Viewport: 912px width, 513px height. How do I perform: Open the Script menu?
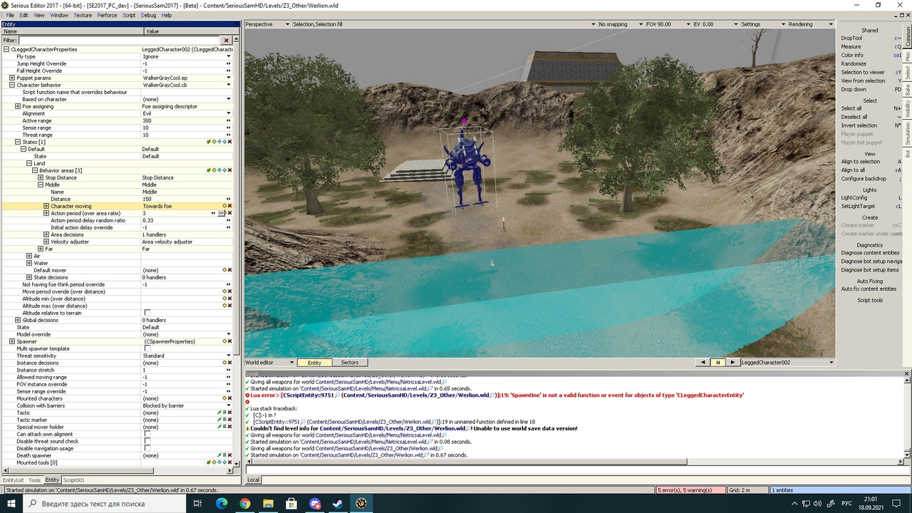(x=129, y=15)
